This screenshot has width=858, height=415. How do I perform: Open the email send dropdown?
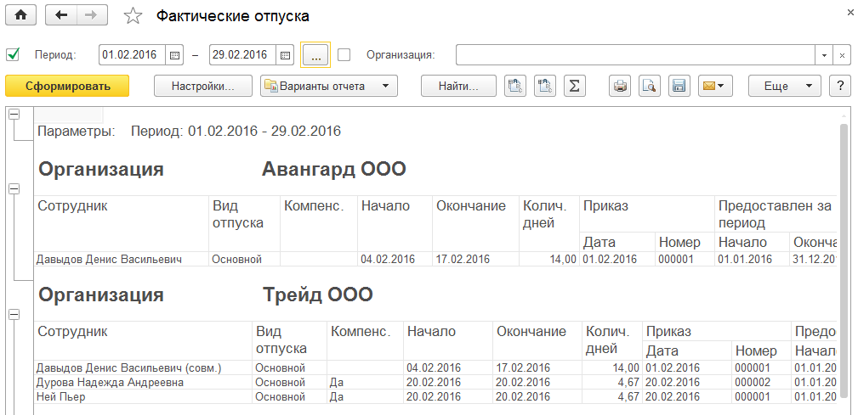click(714, 86)
